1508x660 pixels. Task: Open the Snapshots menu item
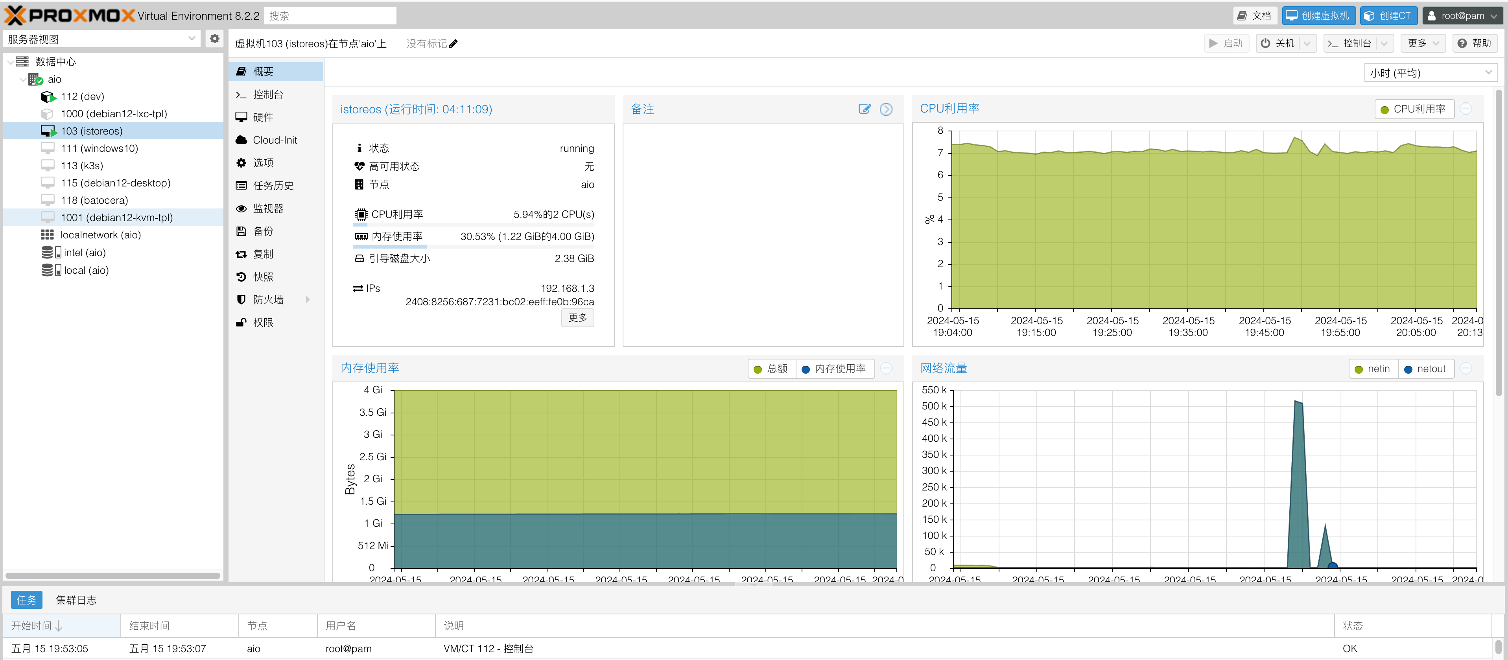pyautogui.click(x=263, y=277)
